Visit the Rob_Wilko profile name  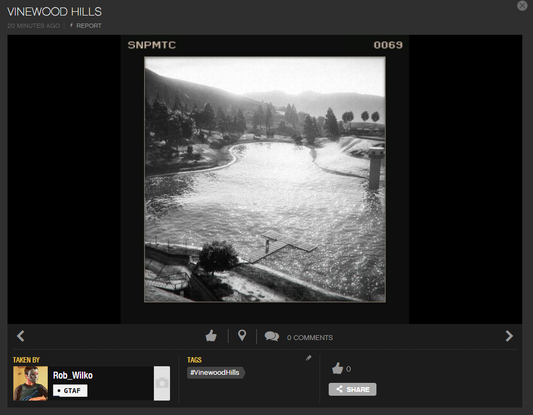click(73, 375)
